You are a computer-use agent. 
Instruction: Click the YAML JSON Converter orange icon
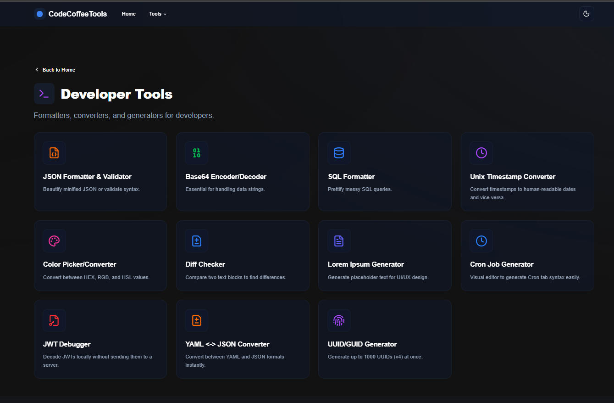(196, 320)
